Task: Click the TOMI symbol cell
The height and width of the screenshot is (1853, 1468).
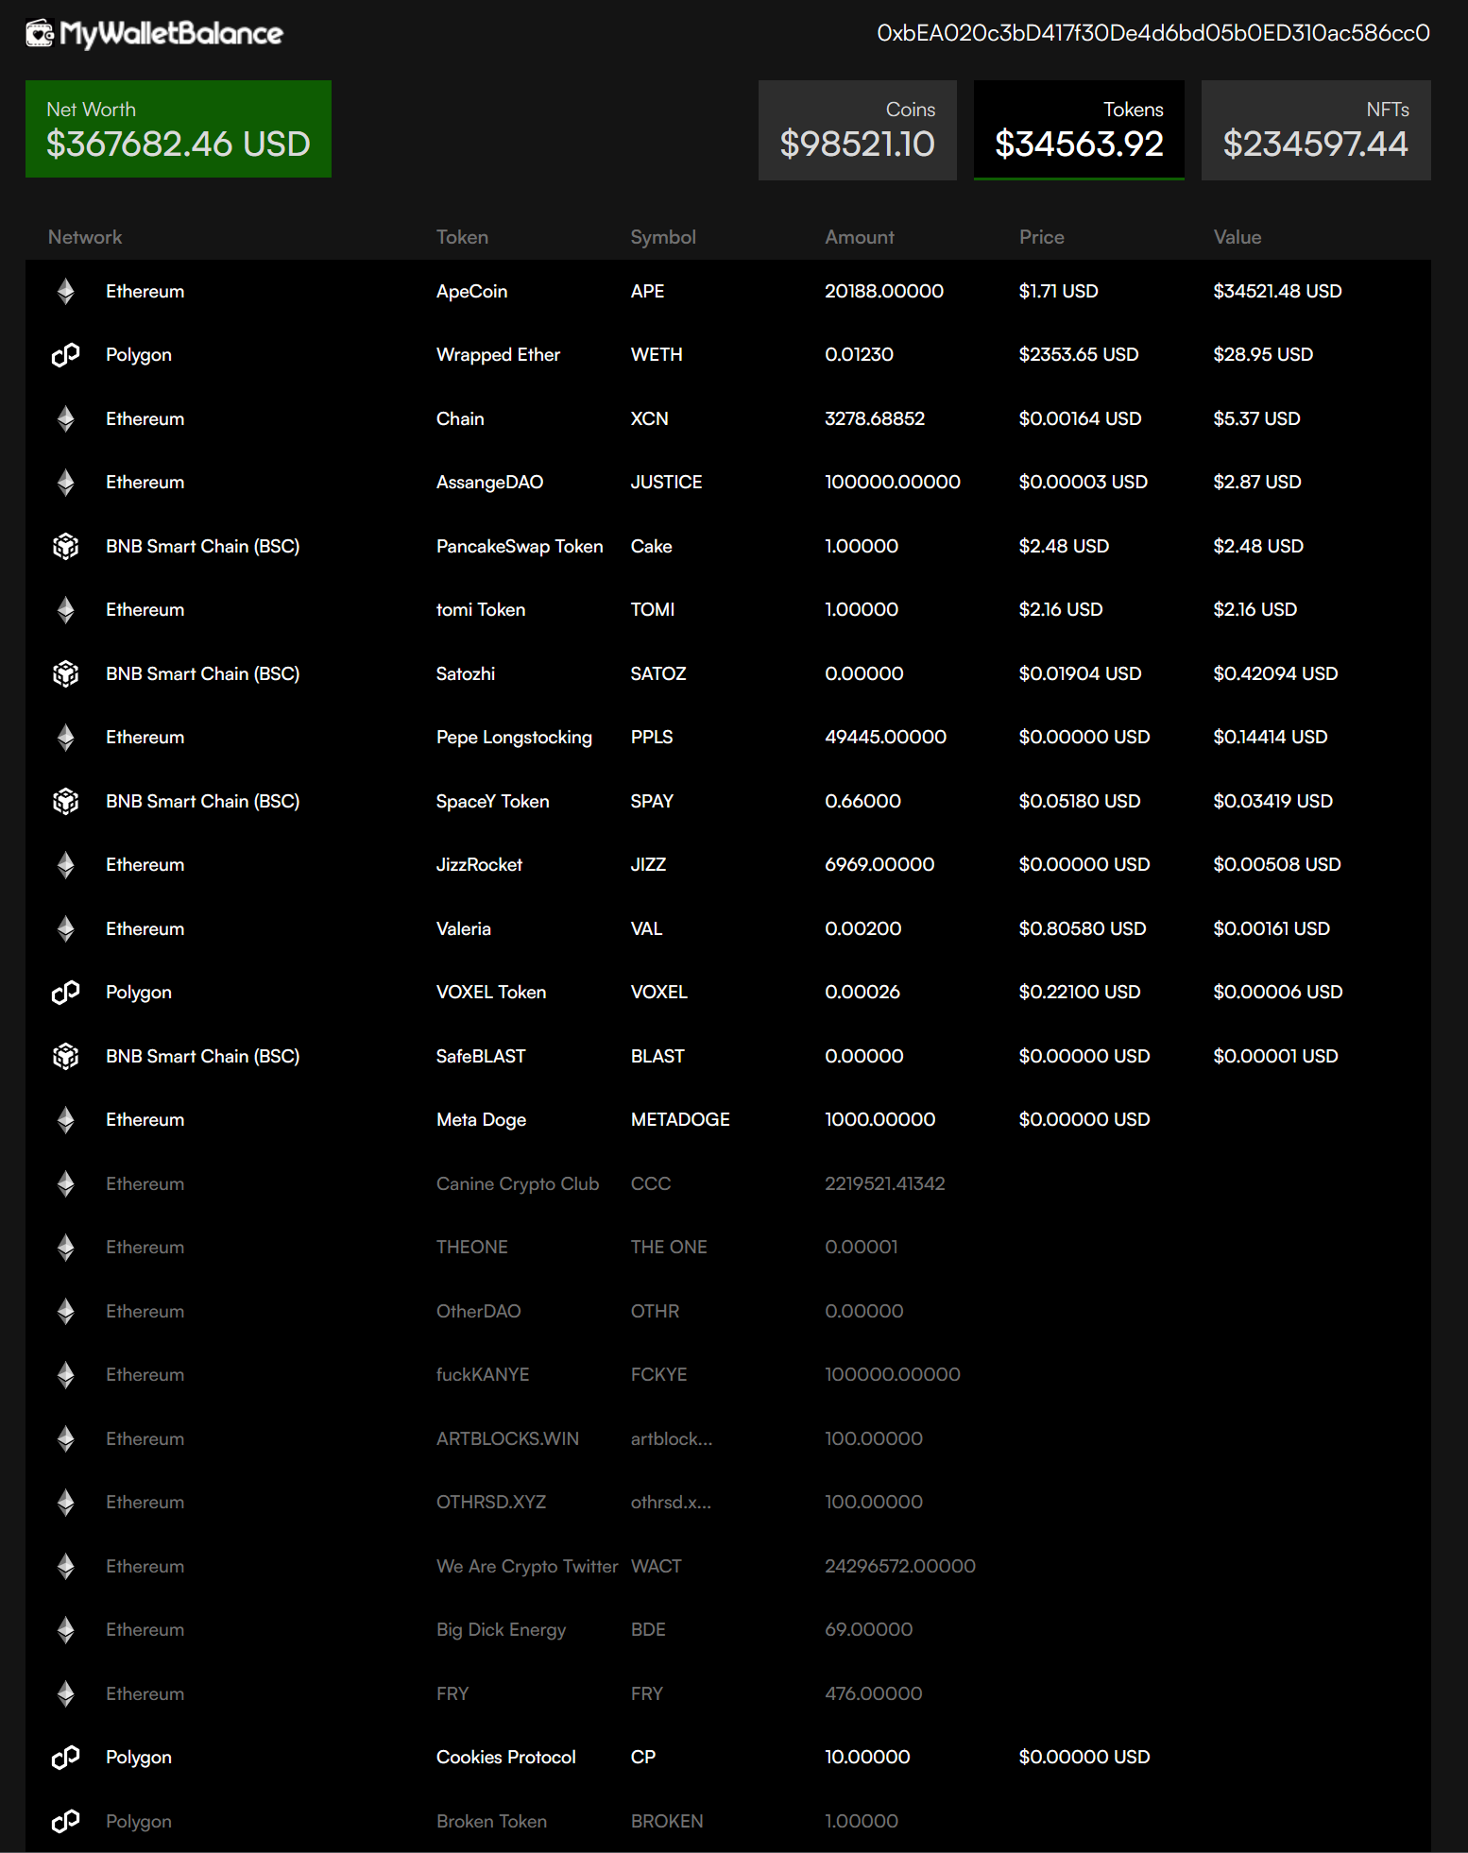Action: click(653, 610)
